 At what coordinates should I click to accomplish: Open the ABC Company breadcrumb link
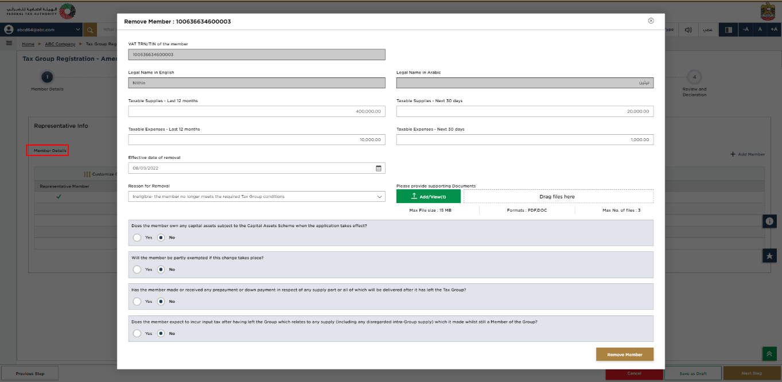60,44
